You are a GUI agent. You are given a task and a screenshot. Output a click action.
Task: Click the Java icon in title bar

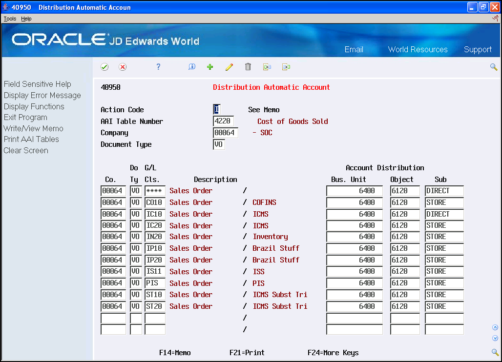6,7
